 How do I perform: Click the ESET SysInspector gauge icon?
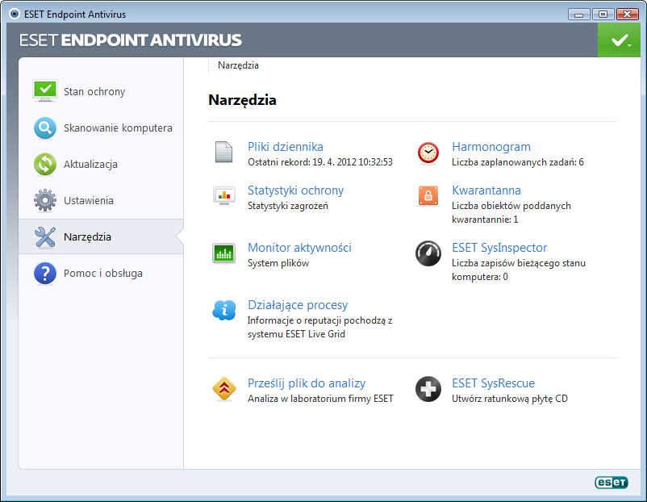coord(428,253)
